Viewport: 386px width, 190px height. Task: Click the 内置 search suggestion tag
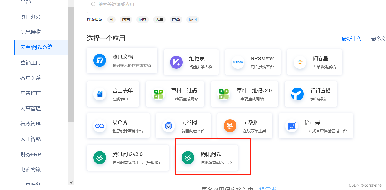tap(126, 19)
